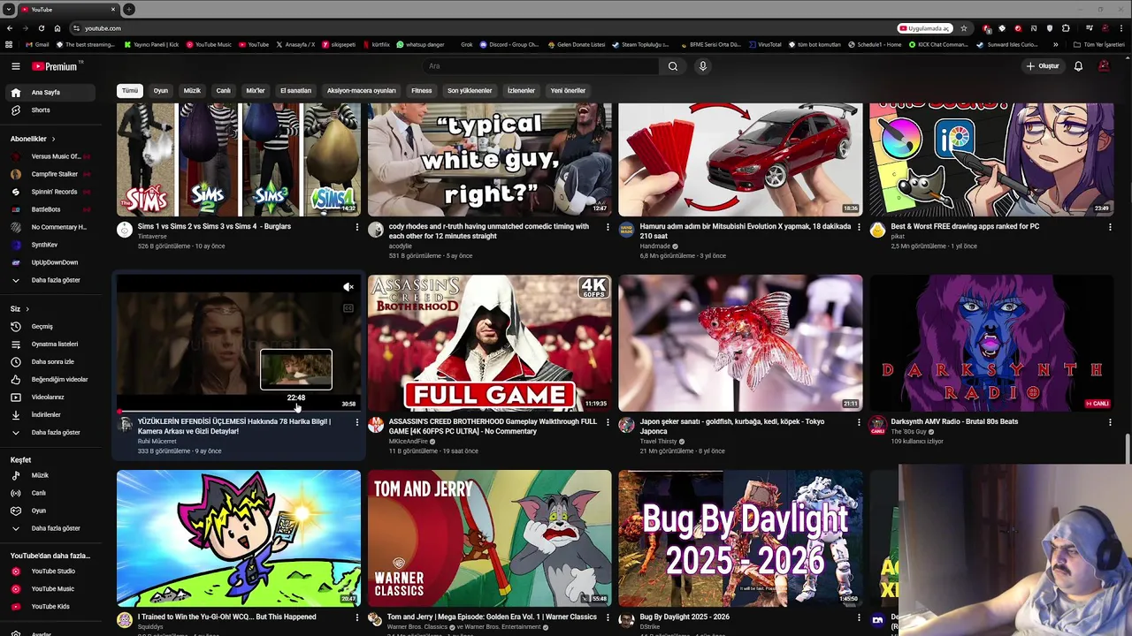The image size is (1132, 636).
Task: Open the hamburger guide menu
Action: [x=15, y=66]
